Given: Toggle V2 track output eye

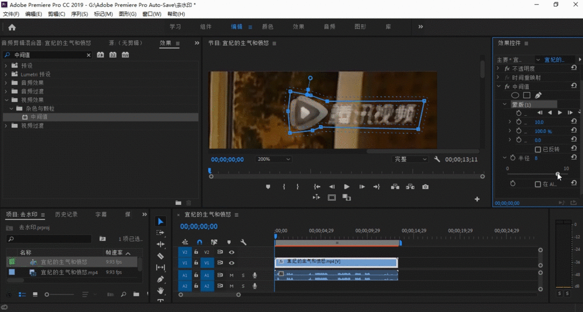Looking at the screenshot, I should click(x=231, y=252).
